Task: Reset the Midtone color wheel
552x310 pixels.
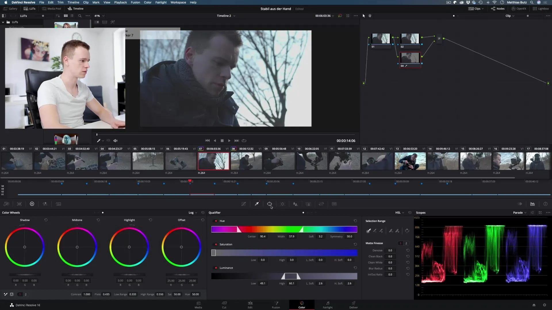Action: point(98,220)
